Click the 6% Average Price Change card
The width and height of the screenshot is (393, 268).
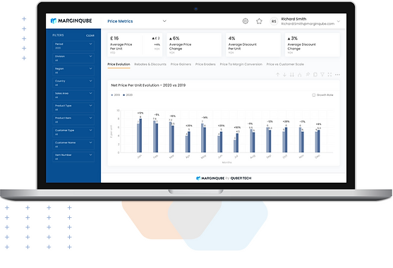194,45
